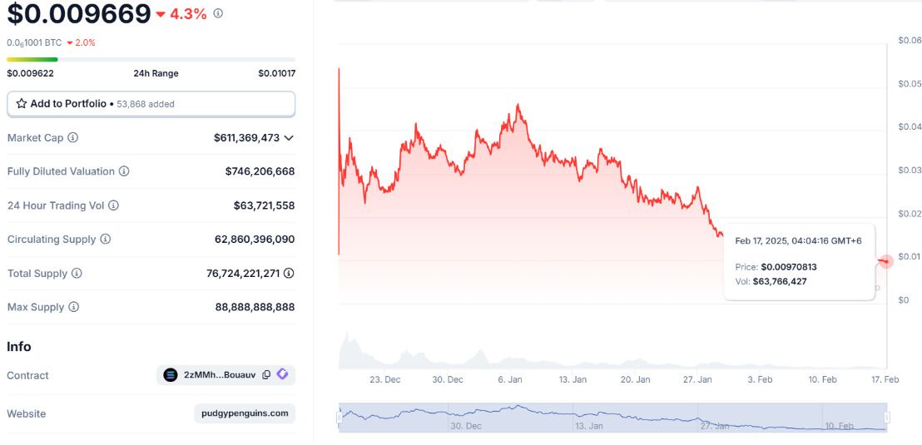Click the left handle of the chart range navigator
922x445 pixels.
340,418
